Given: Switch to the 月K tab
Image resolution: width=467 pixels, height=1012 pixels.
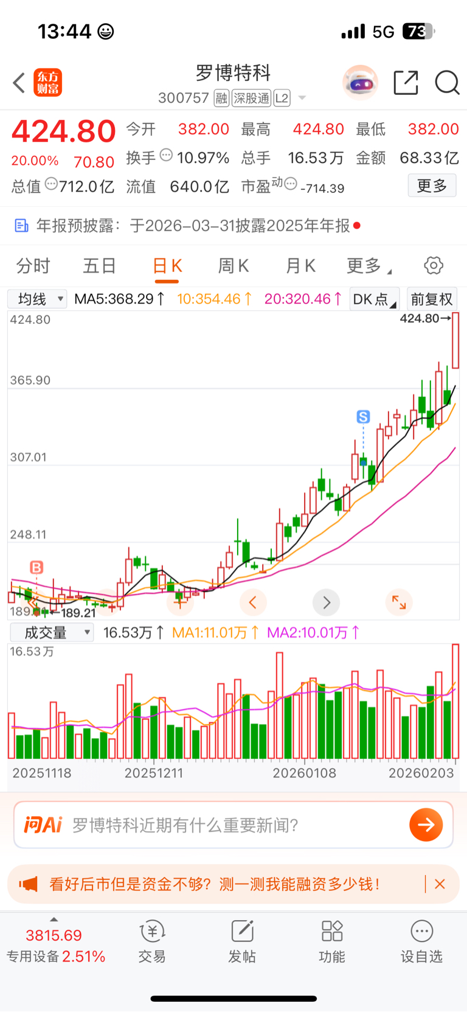Looking at the screenshot, I should coord(300,266).
